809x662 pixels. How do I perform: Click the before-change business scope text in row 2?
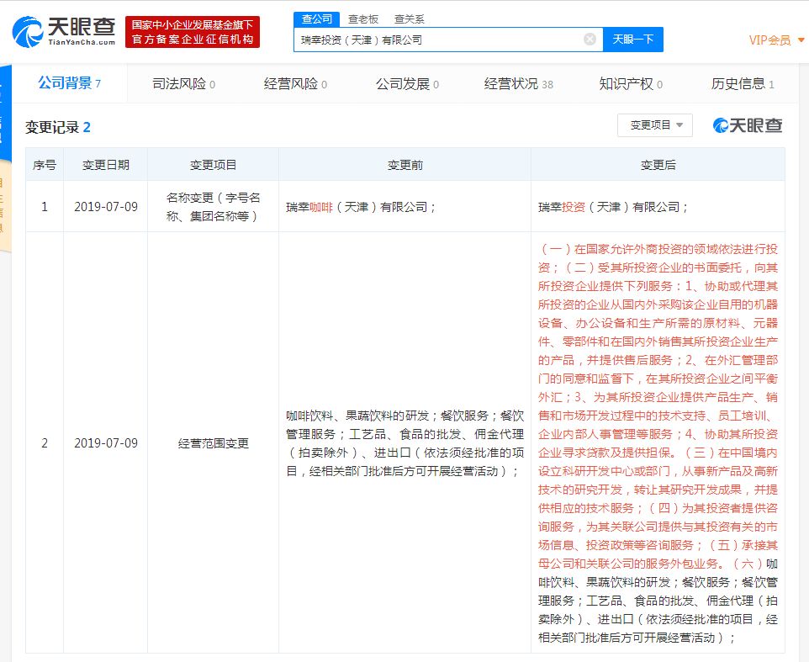(x=405, y=443)
